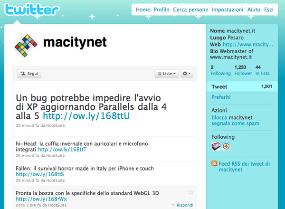
Task: Open the Web link http://www.macity...
Action: point(248,45)
